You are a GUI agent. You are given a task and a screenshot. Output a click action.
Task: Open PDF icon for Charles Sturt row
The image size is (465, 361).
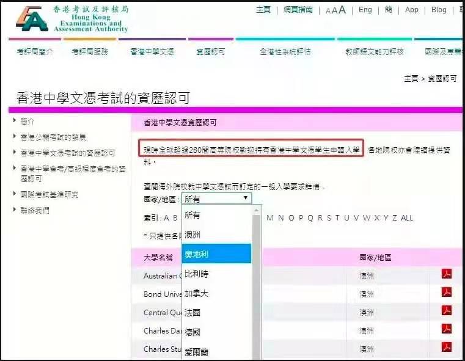point(447,348)
